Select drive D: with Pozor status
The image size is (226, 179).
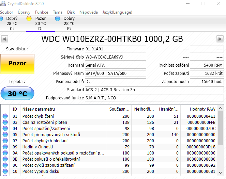41,23
